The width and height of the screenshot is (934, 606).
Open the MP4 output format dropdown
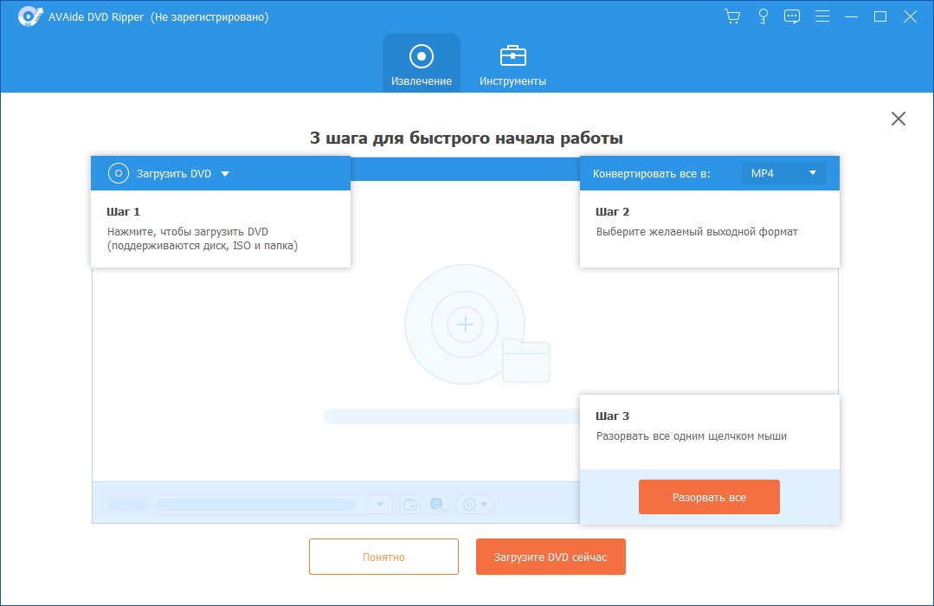(x=783, y=172)
